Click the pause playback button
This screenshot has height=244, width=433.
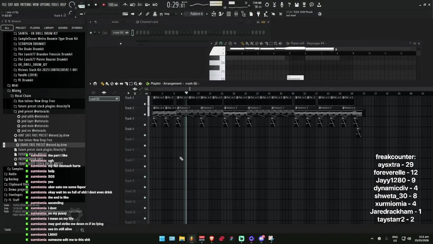89,5
